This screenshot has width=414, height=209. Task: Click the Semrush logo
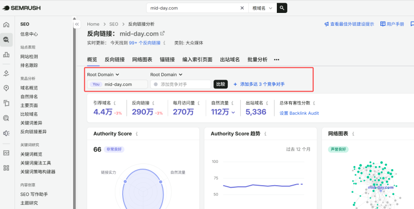click(x=21, y=8)
